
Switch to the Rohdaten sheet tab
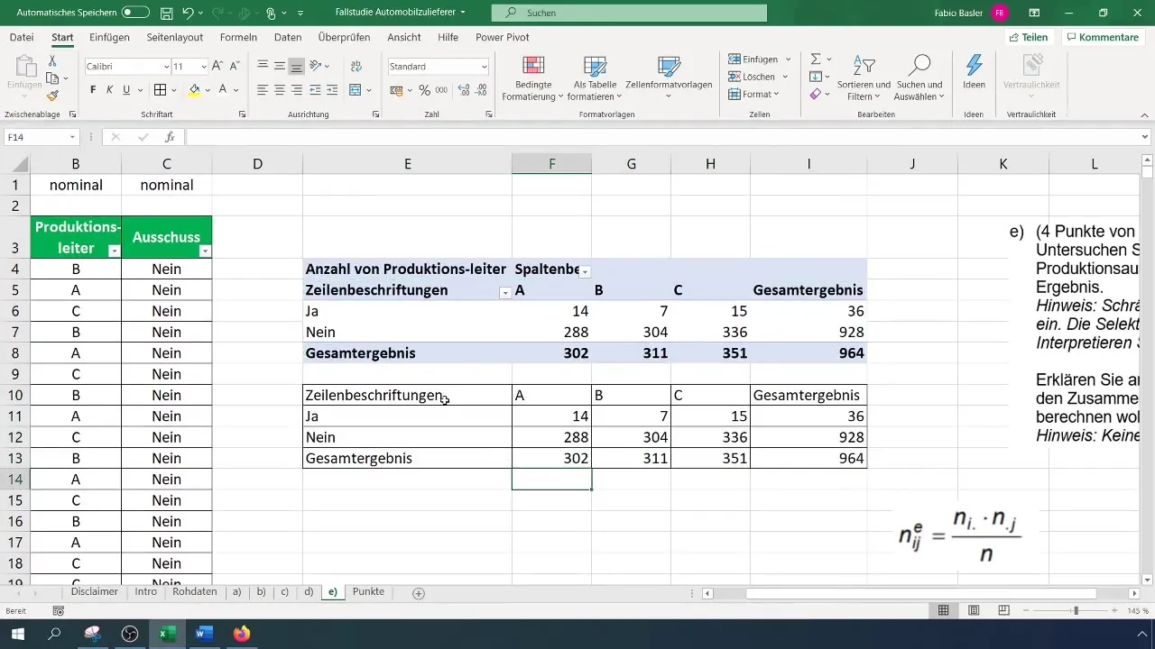point(195,592)
